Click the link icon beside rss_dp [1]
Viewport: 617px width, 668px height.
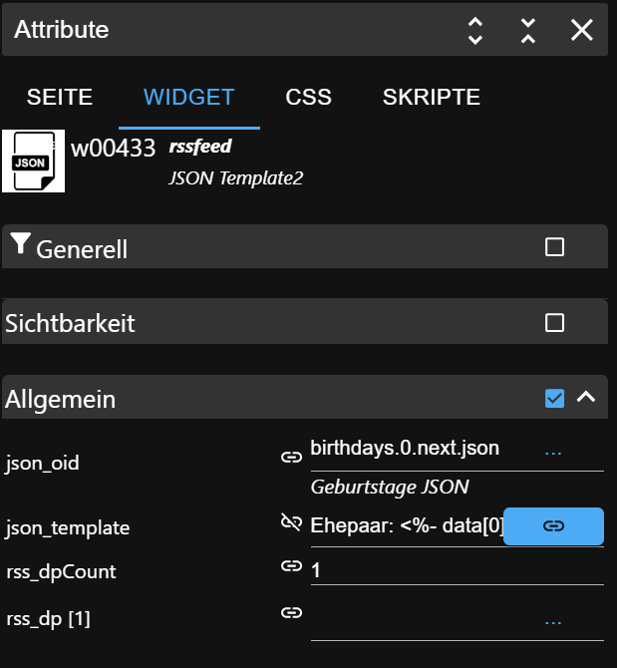291,612
